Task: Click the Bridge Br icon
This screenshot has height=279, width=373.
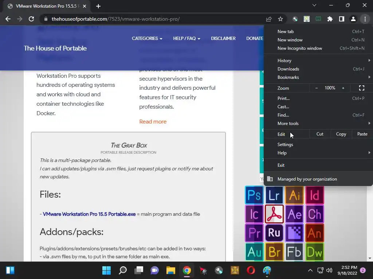Action: click(x=274, y=252)
